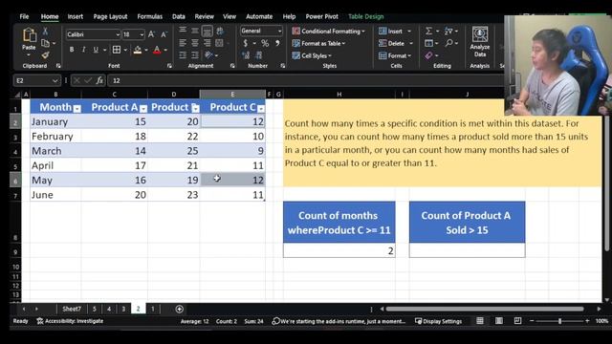Switch to Page Break Preview in status bar

(517, 321)
